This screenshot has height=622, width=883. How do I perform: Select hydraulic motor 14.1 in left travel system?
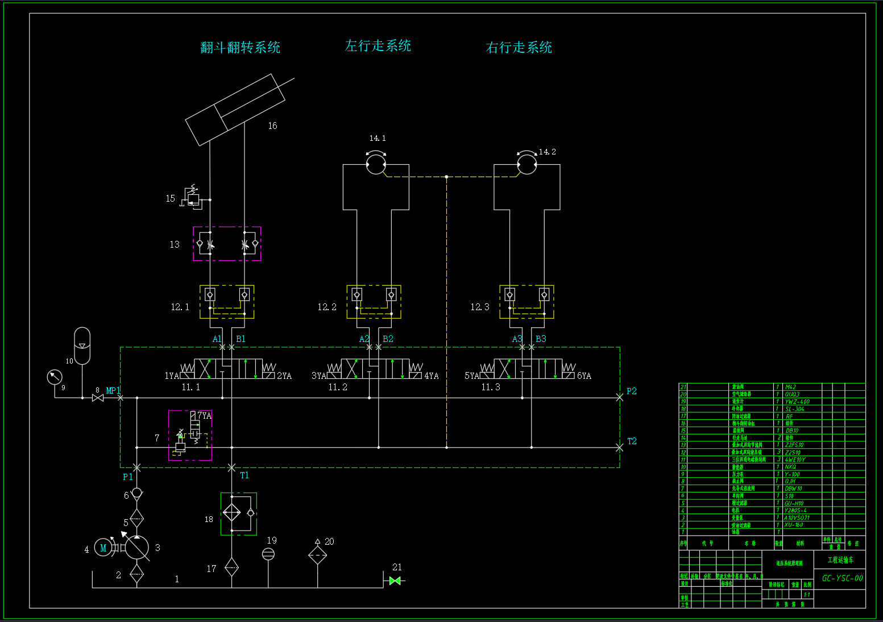point(376,165)
